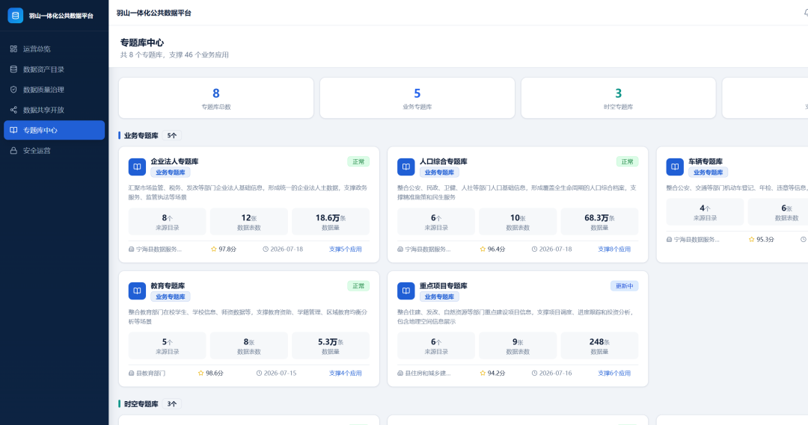This screenshot has width=808, height=425.
Task: Open the 教育专题库 card title
Action: pyautogui.click(x=168, y=285)
